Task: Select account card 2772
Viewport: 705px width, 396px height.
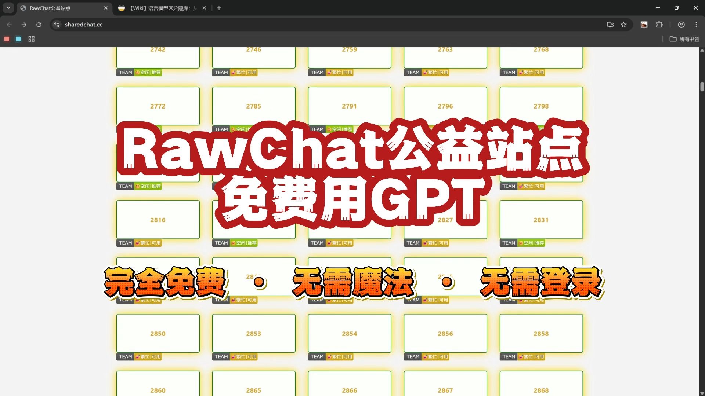Action: tap(158, 106)
